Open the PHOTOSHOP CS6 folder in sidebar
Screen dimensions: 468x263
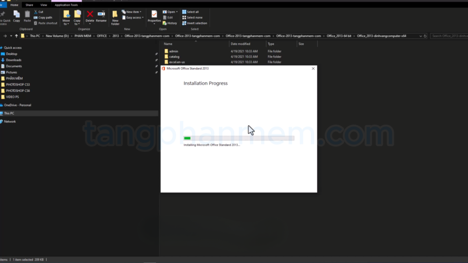pyautogui.click(x=18, y=91)
